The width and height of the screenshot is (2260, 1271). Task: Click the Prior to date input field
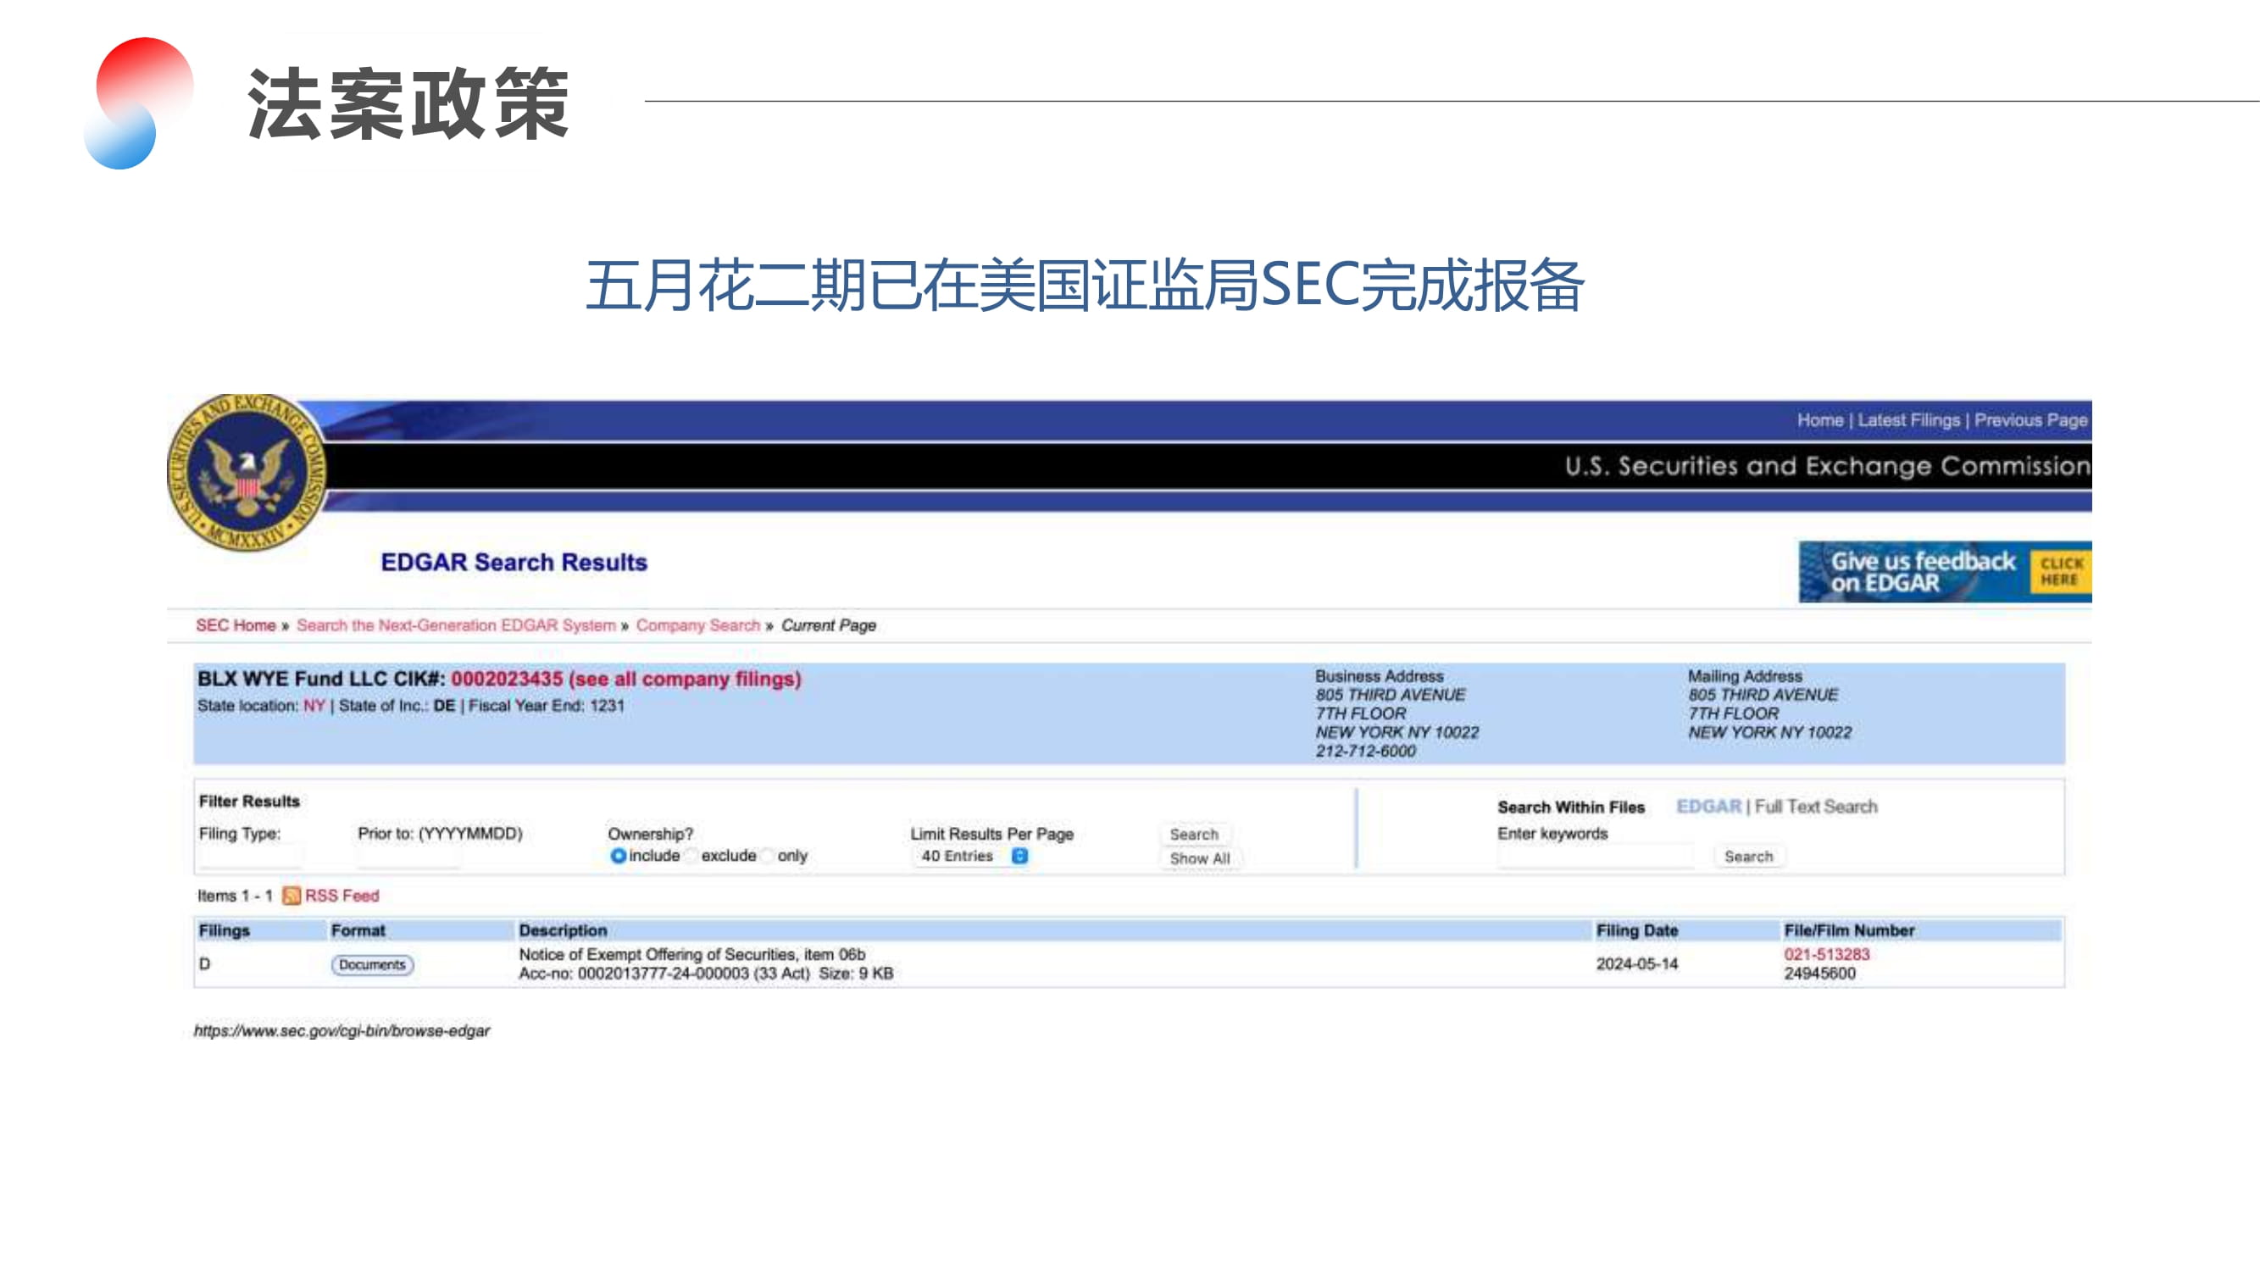(x=408, y=857)
